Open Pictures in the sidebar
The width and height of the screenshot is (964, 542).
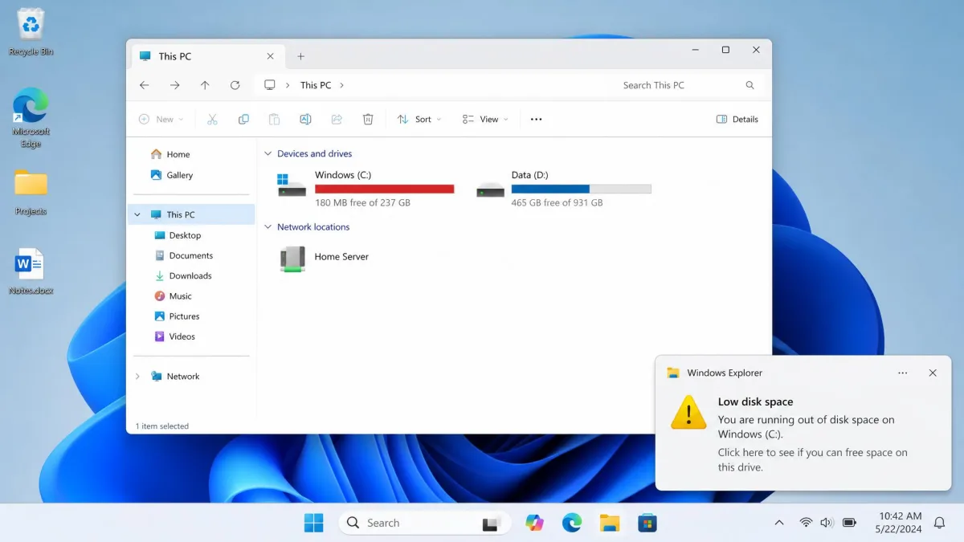click(x=176, y=316)
